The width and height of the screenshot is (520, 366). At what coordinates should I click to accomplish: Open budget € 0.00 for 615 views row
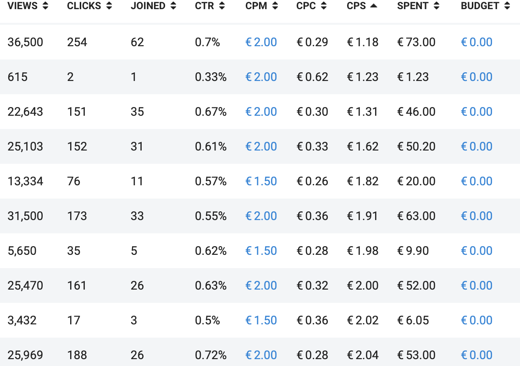pyautogui.click(x=476, y=77)
